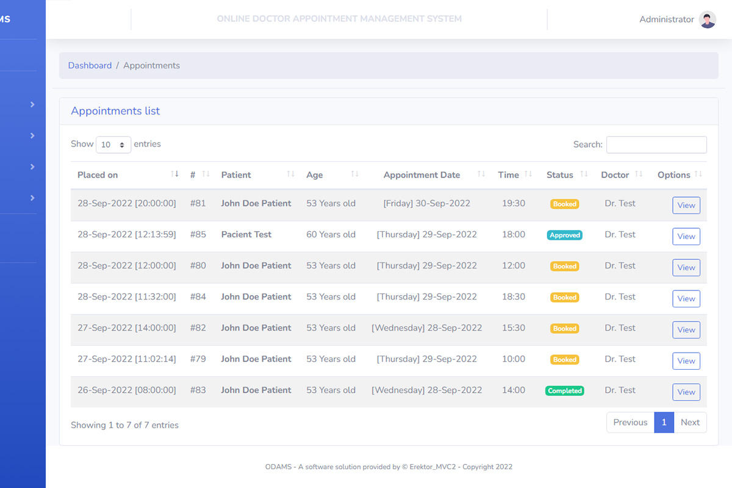Click the Administrator user name
Image resolution: width=732 pixels, height=488 pixels.
point(667,20)
